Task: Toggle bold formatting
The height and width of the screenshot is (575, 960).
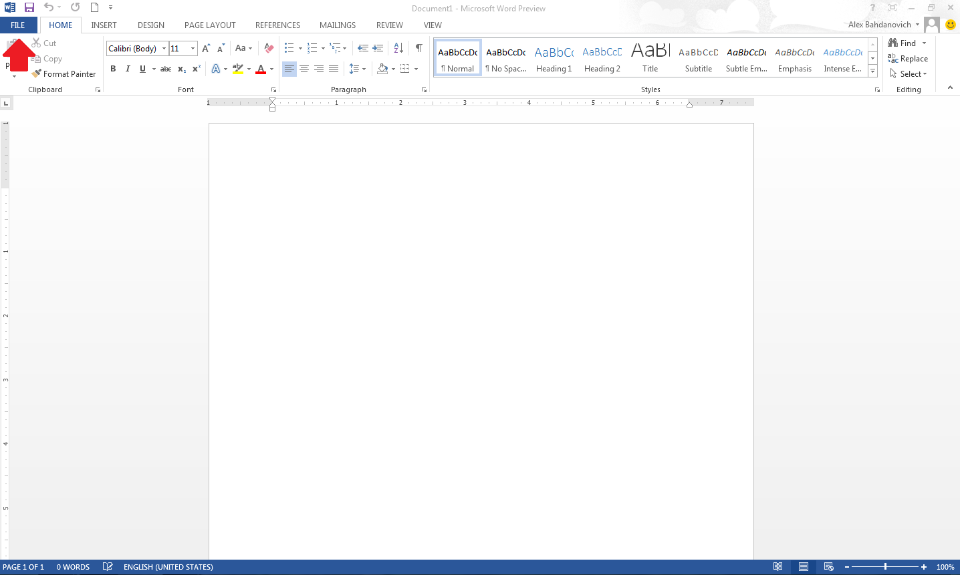Action: [x=113, y=69]
